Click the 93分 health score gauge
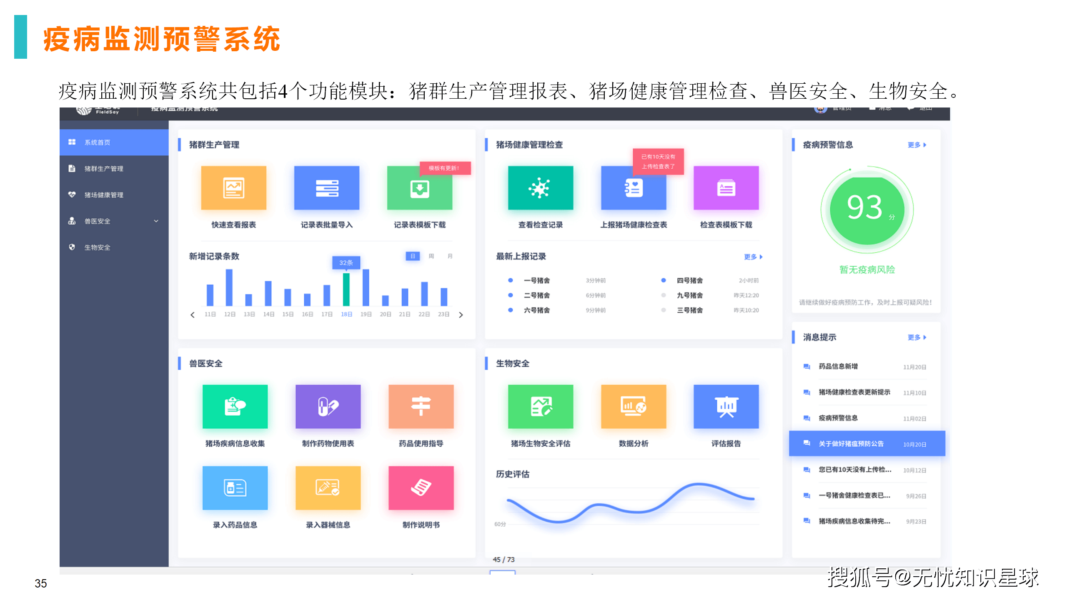1067x600 pixels. point(867,210)
